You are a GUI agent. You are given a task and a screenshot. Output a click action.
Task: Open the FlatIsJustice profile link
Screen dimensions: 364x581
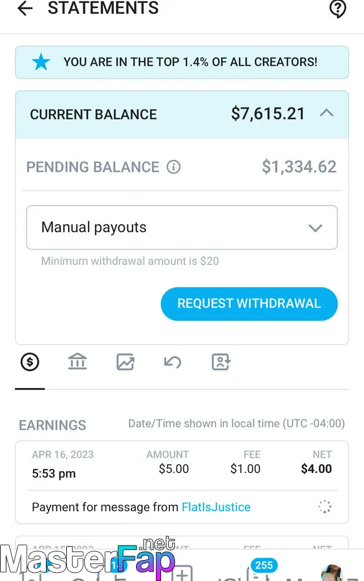(216, 507)
